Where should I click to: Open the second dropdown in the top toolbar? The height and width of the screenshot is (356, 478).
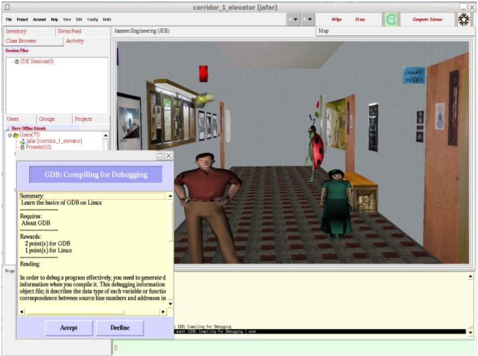308,20
